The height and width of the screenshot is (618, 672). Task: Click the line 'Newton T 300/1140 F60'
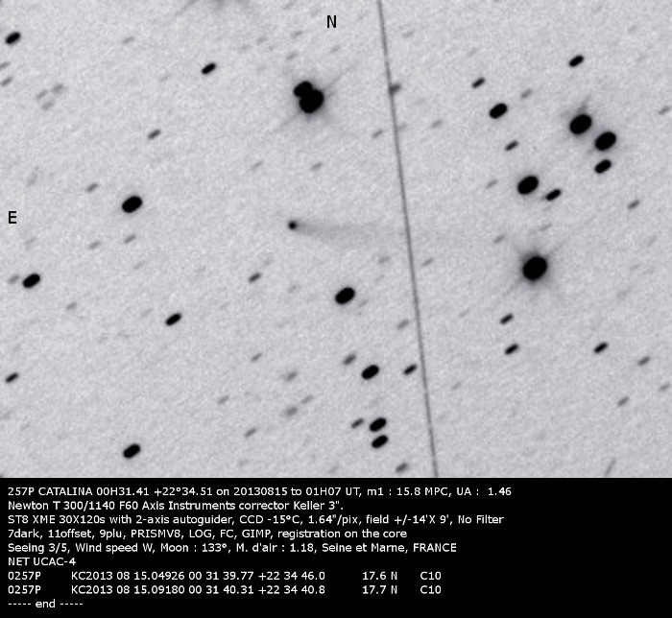tap(176, 506)
